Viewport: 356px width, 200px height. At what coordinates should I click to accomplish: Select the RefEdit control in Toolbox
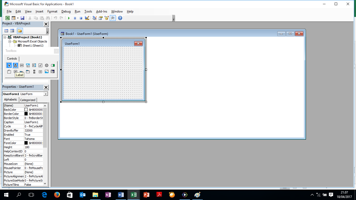click(x=53, y=72)
